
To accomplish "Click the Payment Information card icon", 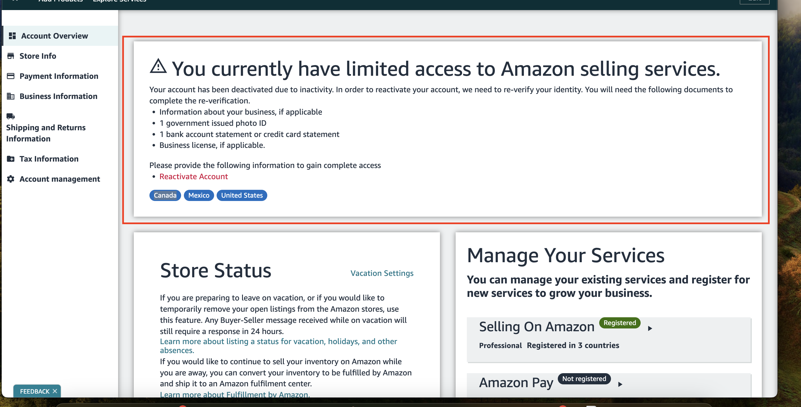I will (11, 76).
